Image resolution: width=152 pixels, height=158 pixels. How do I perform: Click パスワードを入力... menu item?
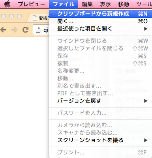(101, 113)
